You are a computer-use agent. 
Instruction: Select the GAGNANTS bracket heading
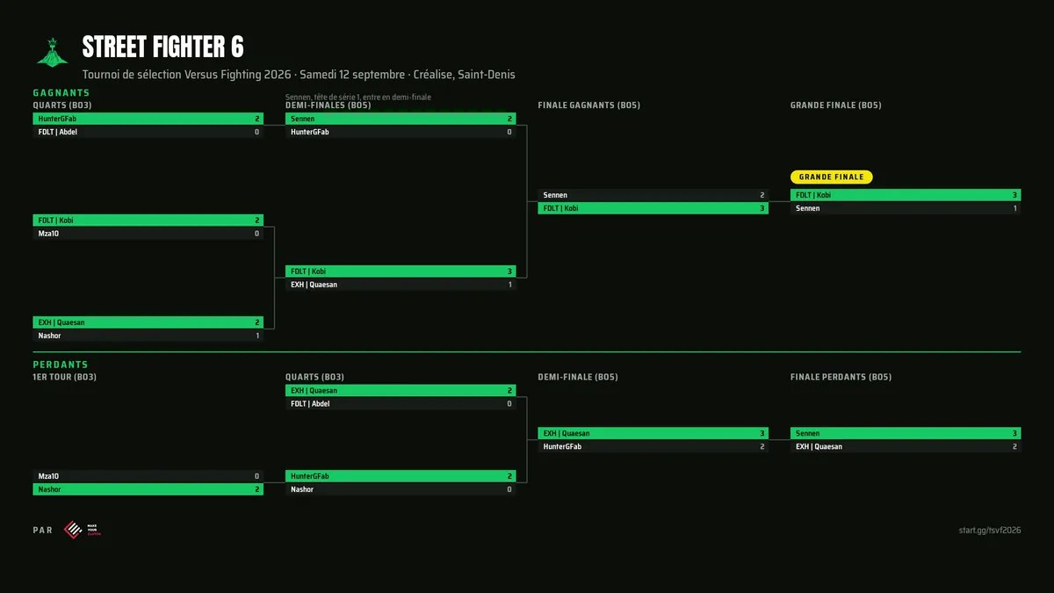click(61, 92)
